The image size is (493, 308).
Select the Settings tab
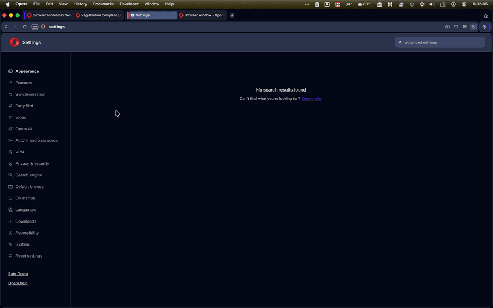click(152, 15)
